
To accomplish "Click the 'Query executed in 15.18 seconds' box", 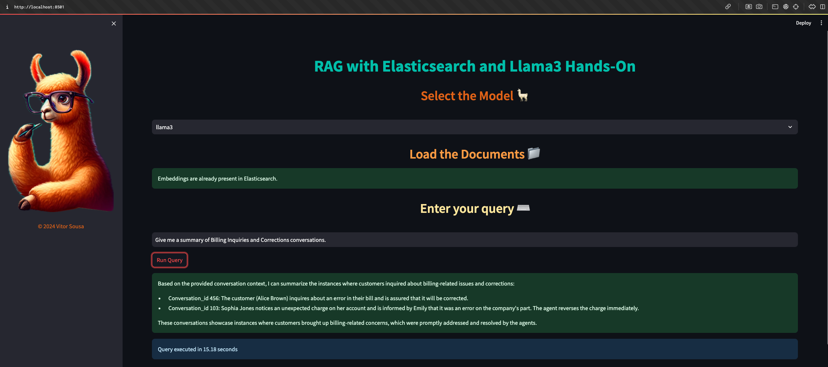I will point(474,349).
